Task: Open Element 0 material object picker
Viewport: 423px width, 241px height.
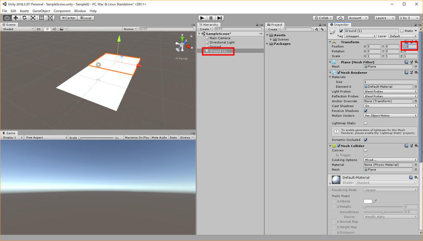Action: tap(416, 87)
